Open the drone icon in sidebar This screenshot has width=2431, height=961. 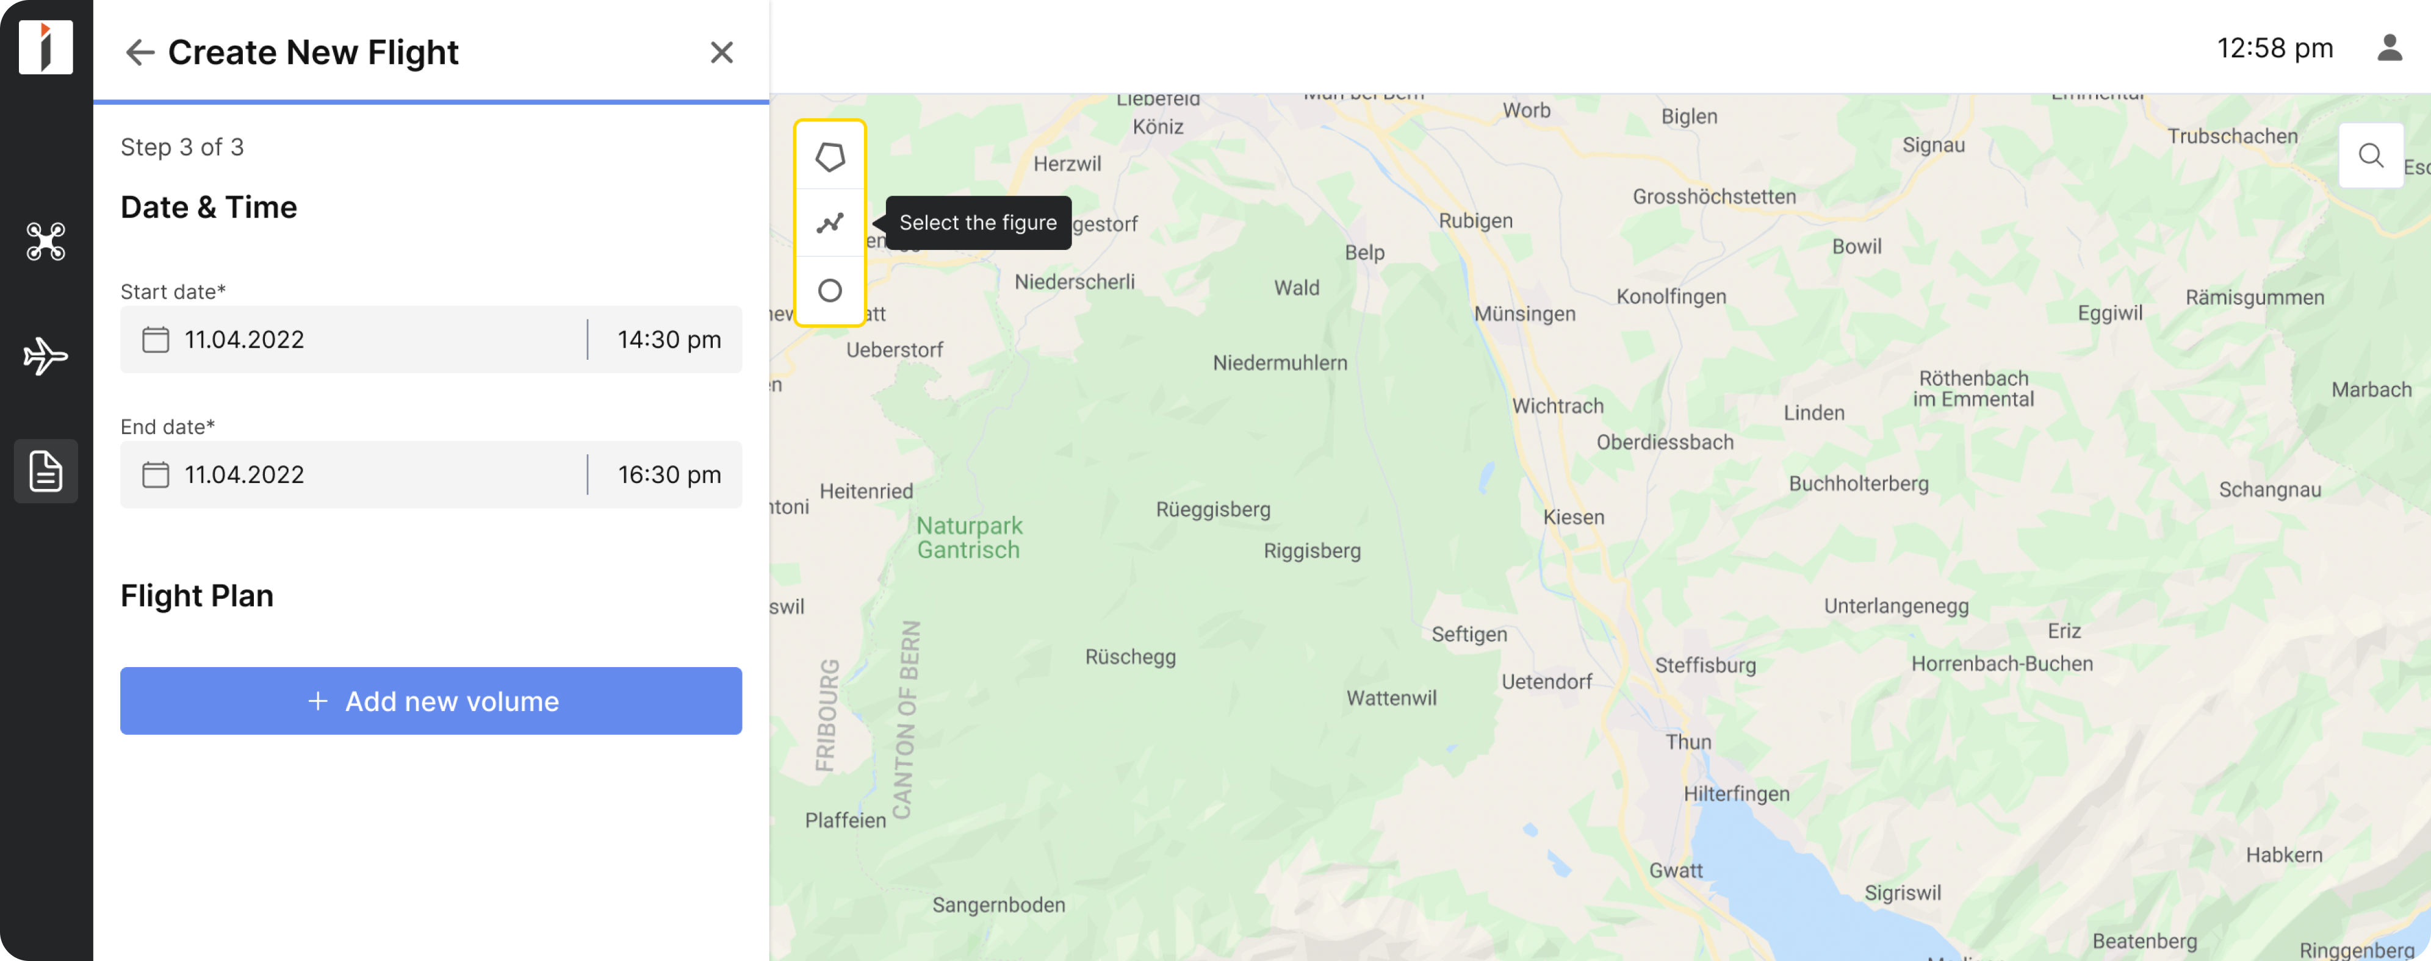coord(45,242)
